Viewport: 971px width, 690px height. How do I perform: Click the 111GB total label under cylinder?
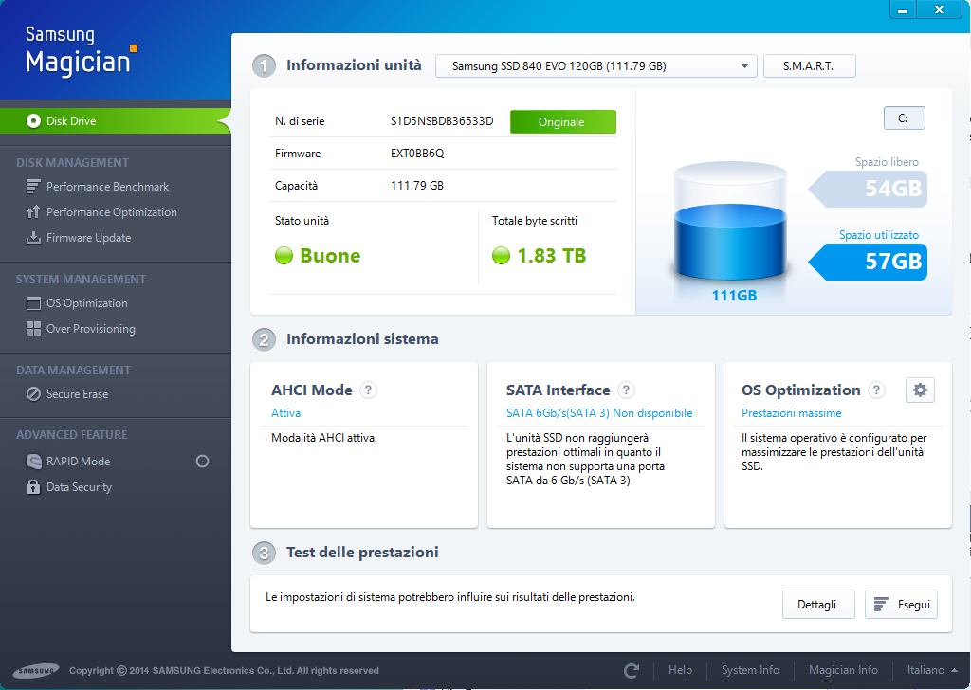(x=734, y=295)
